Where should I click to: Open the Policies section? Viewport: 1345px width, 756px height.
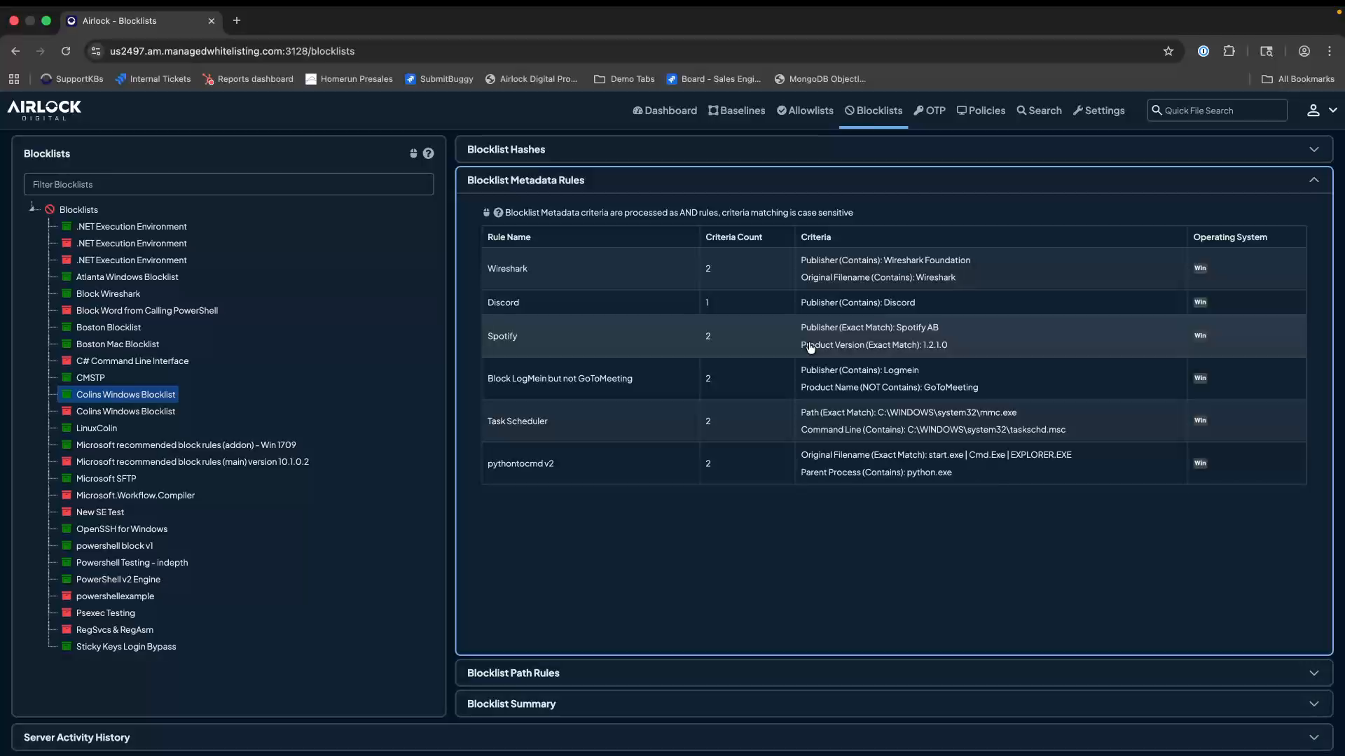(x=981, y=110)
